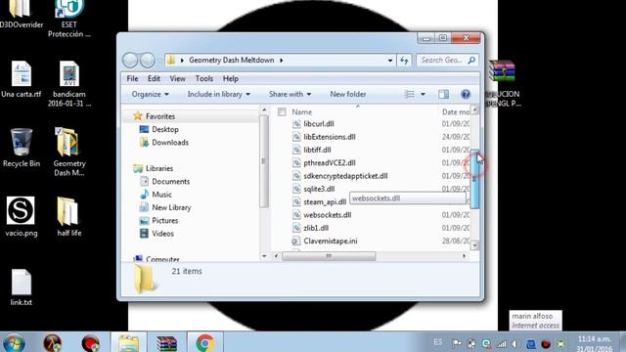
Task: Select Favorites in the navigation pane
Action: click(x=159, y=116)
